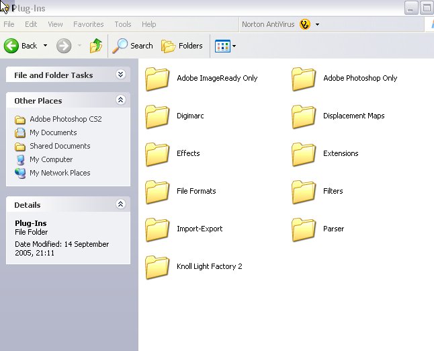
Task: Toggle the Folders pane icon
Action: pyautogui.click(x=168, y=46)
